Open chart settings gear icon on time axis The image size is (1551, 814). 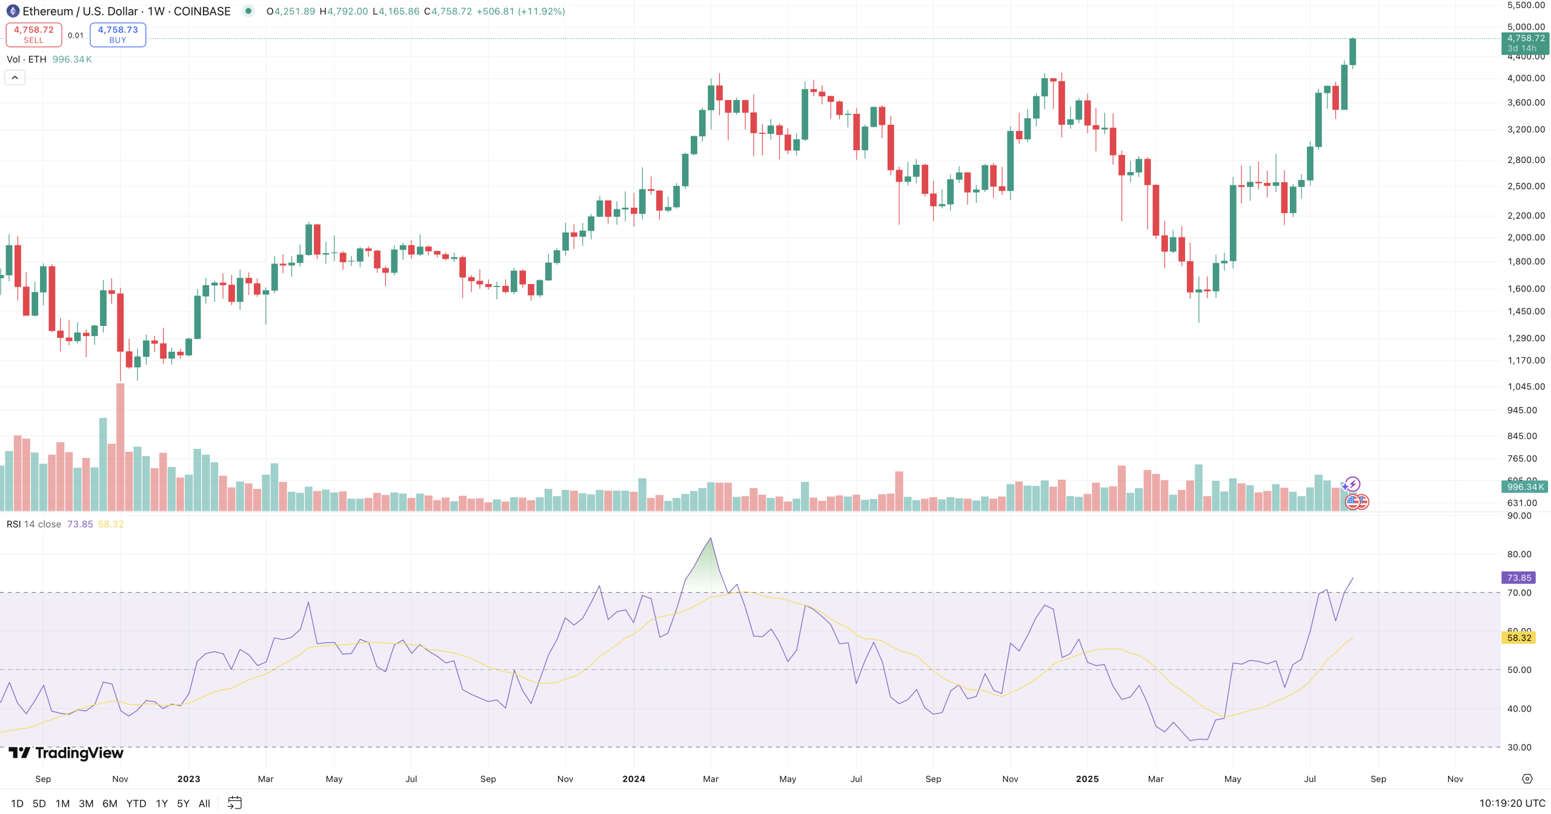[x=1527, y=779]
